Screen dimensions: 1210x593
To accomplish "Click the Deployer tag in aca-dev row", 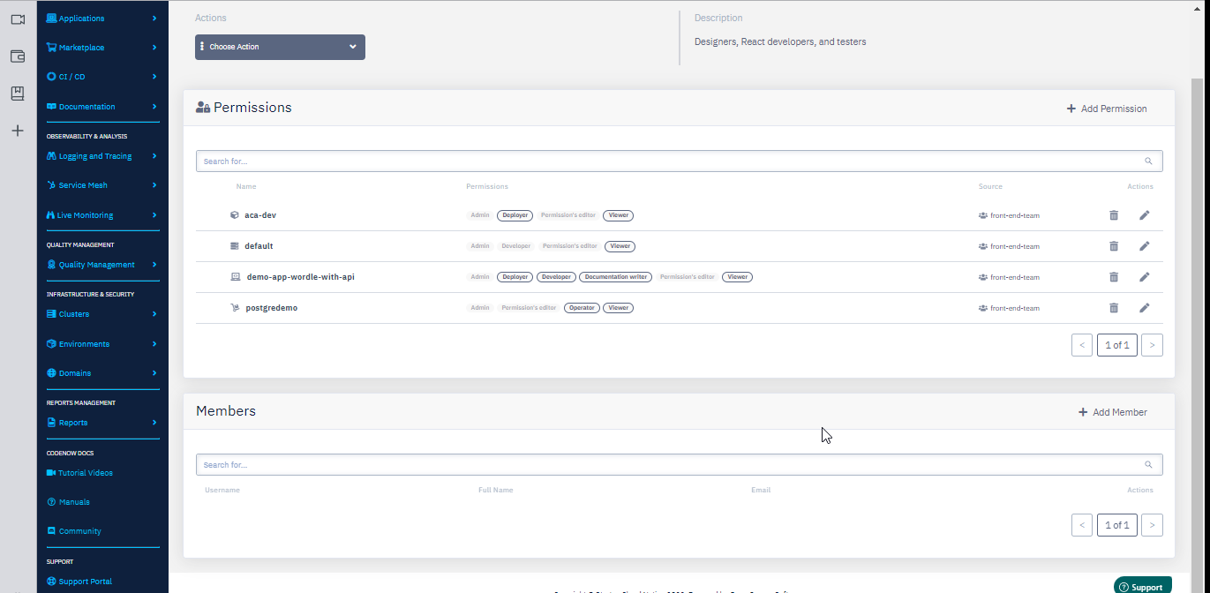I will pos(515,215).
